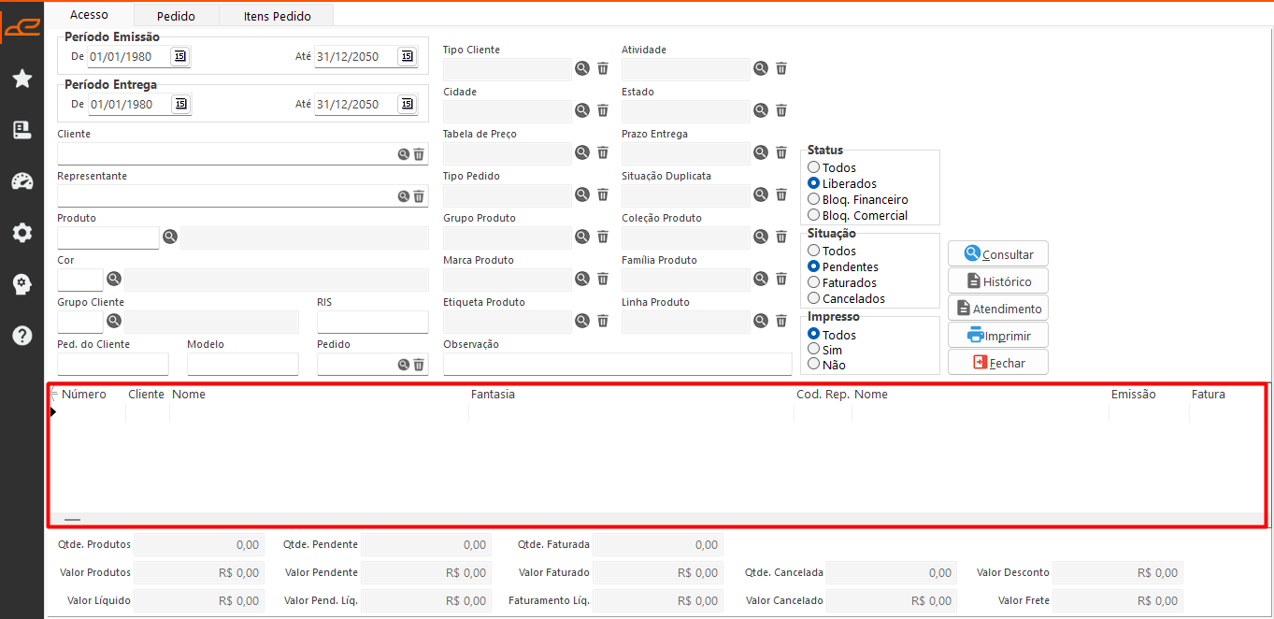Click into the Observação text field
The height and width of the screenshot is (619, 1274).
[617, 364]
